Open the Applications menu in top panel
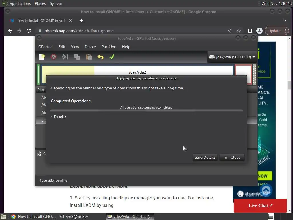 pos(20,3)
